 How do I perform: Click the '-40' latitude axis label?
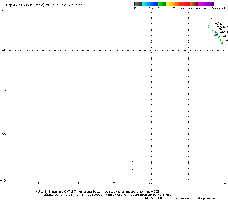[x=3, y=180]
